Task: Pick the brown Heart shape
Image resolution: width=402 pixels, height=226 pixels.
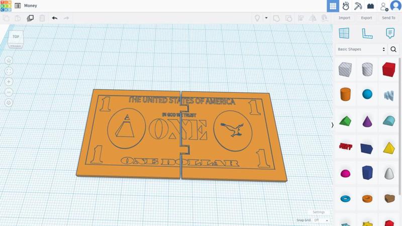Action: (x=389, y=198)
